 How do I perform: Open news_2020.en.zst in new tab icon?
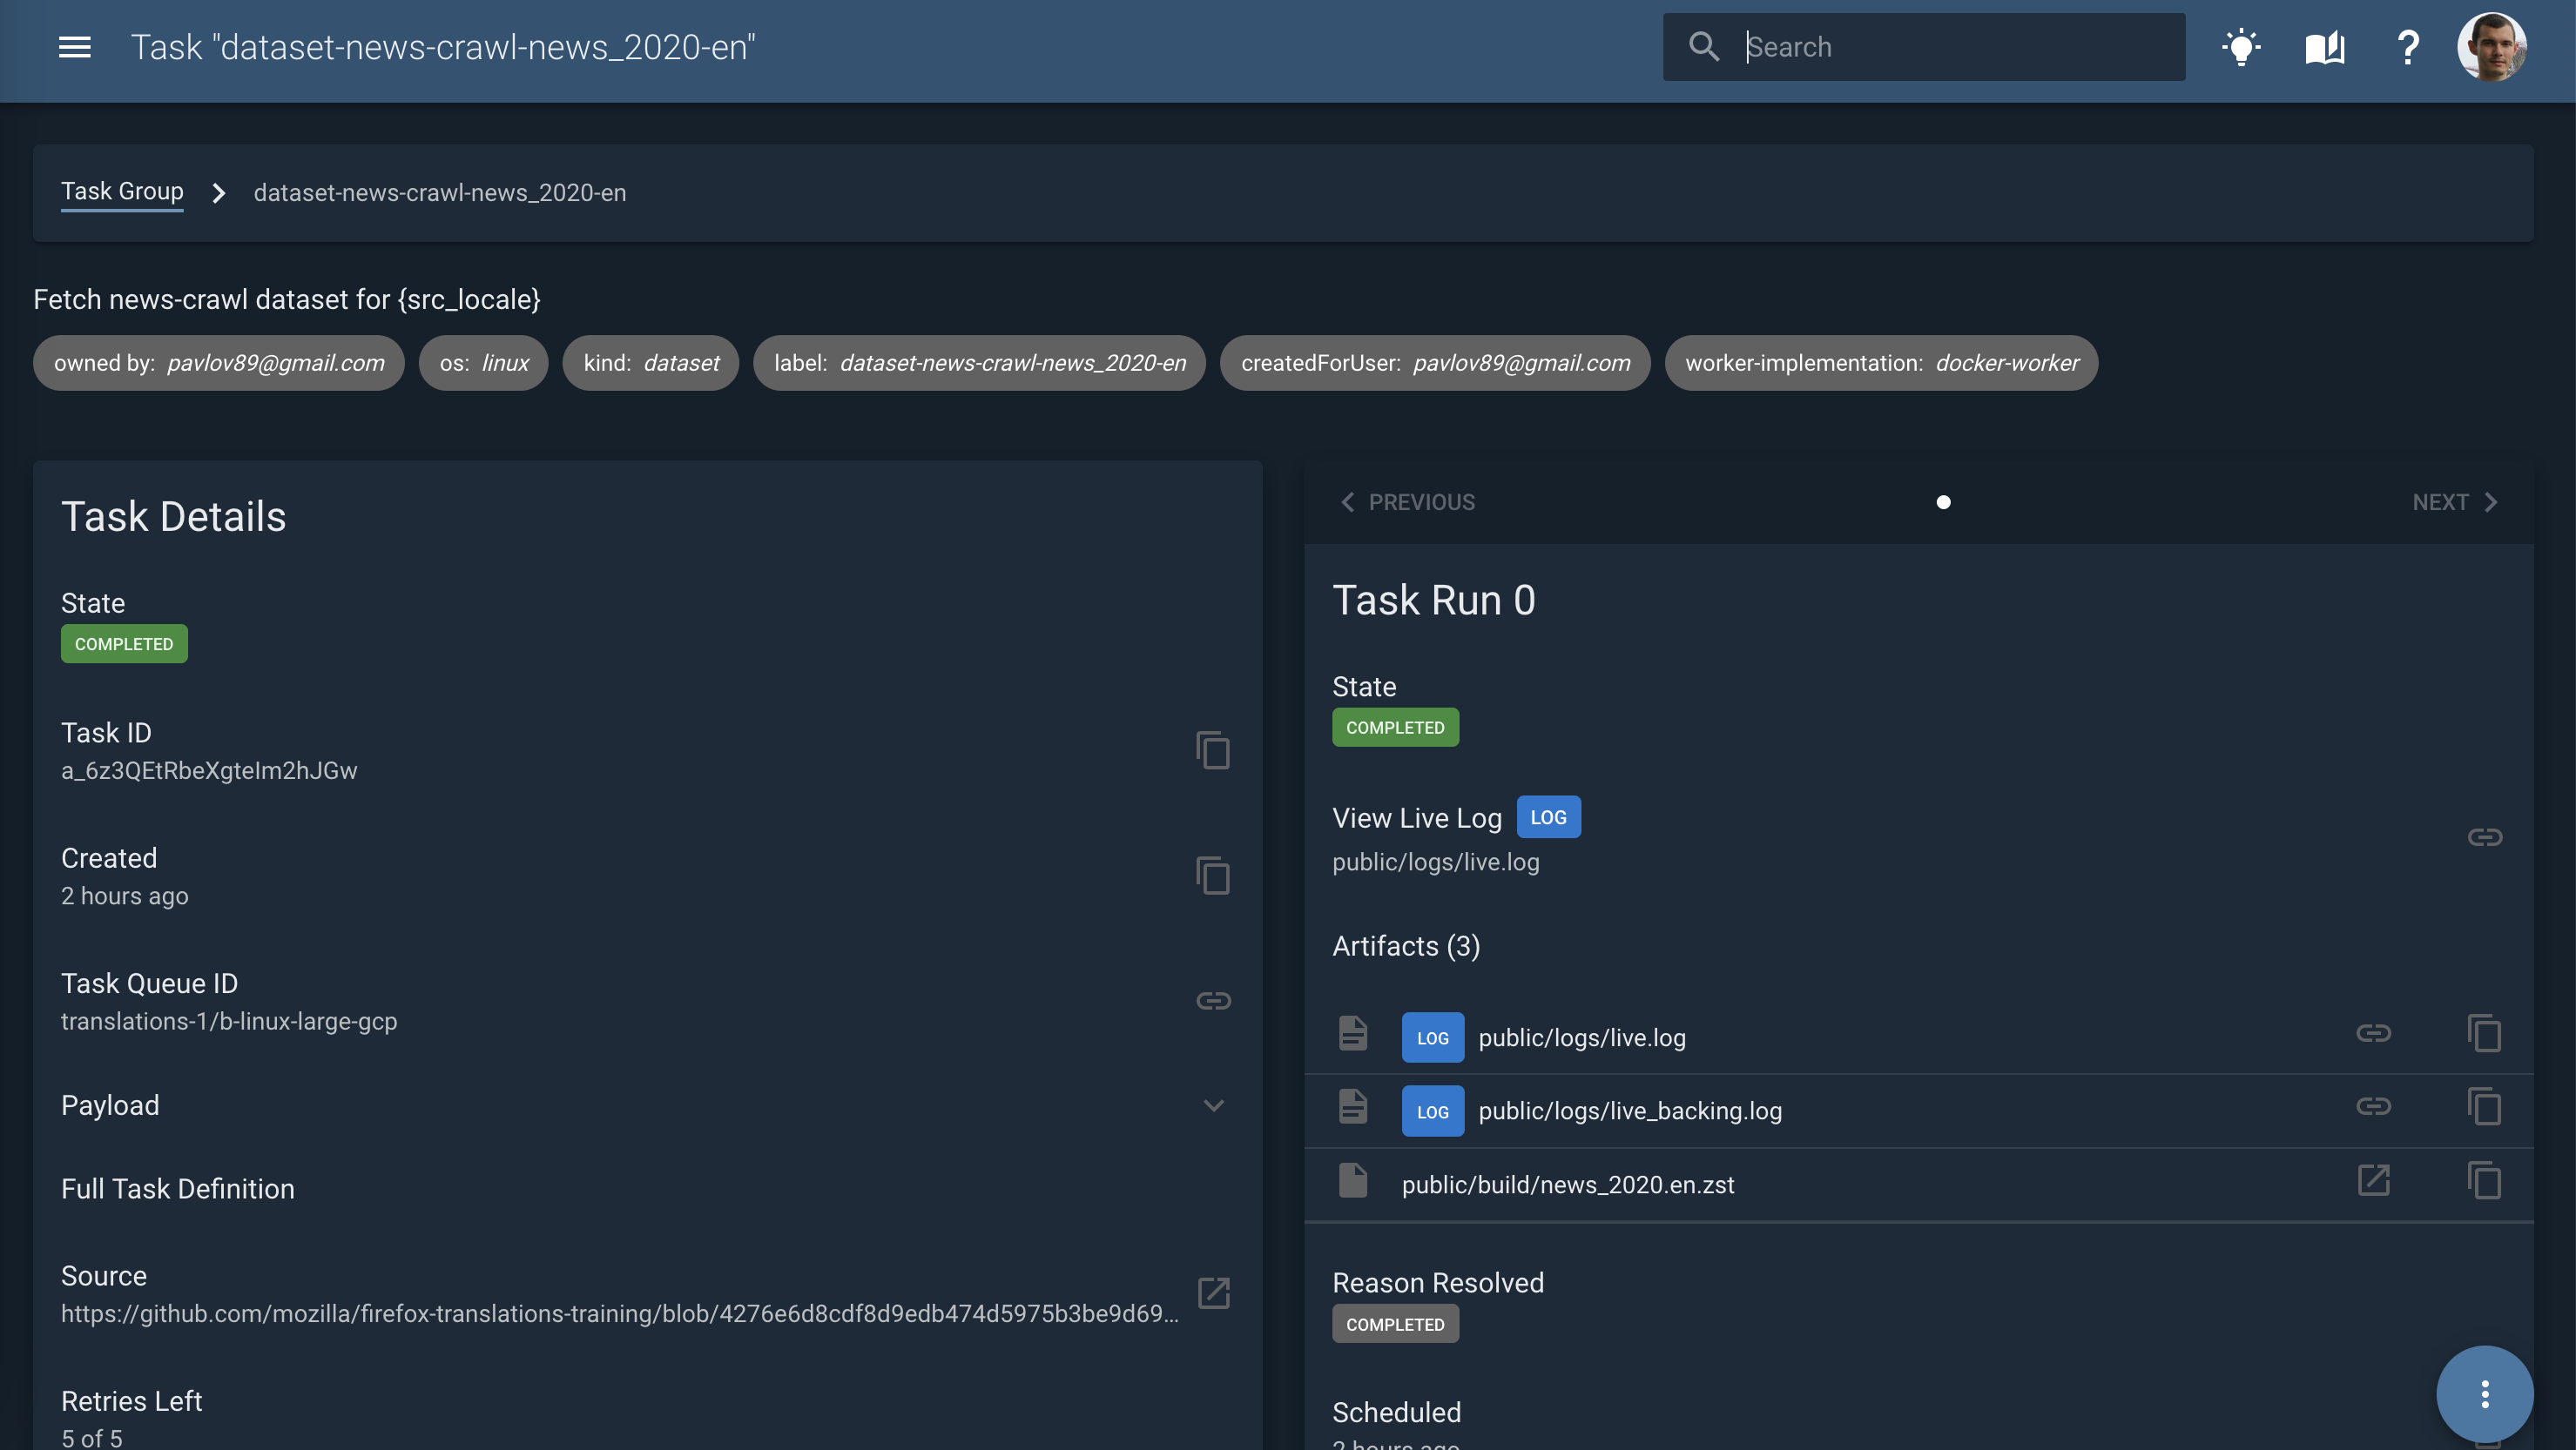click(x=2373, y=1180)
